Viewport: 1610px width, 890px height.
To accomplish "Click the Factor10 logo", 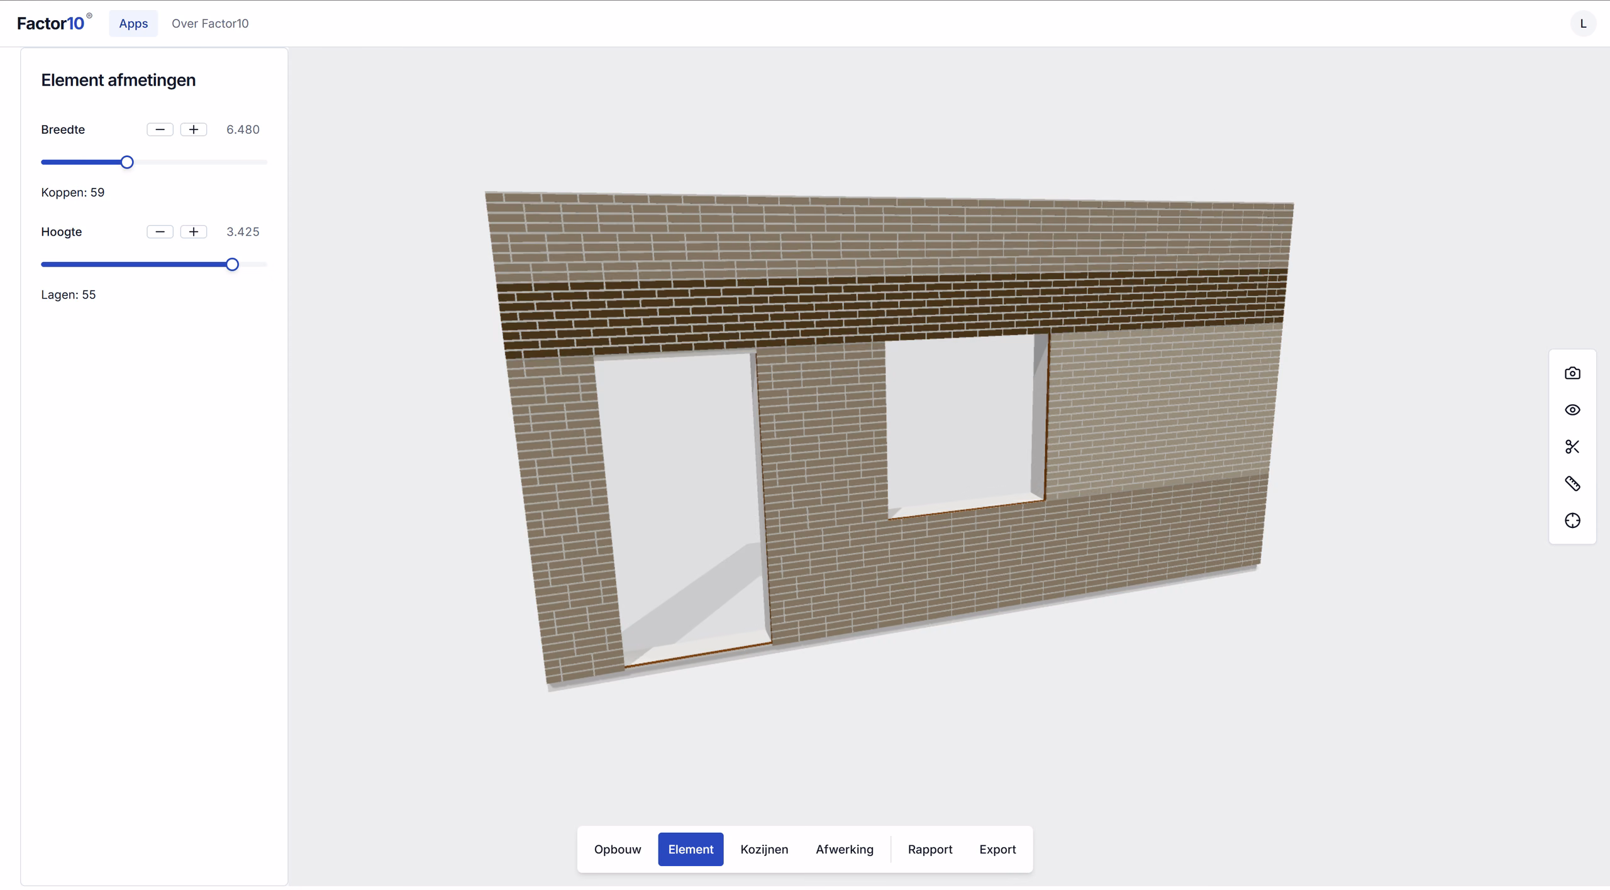I will point(54,23).
